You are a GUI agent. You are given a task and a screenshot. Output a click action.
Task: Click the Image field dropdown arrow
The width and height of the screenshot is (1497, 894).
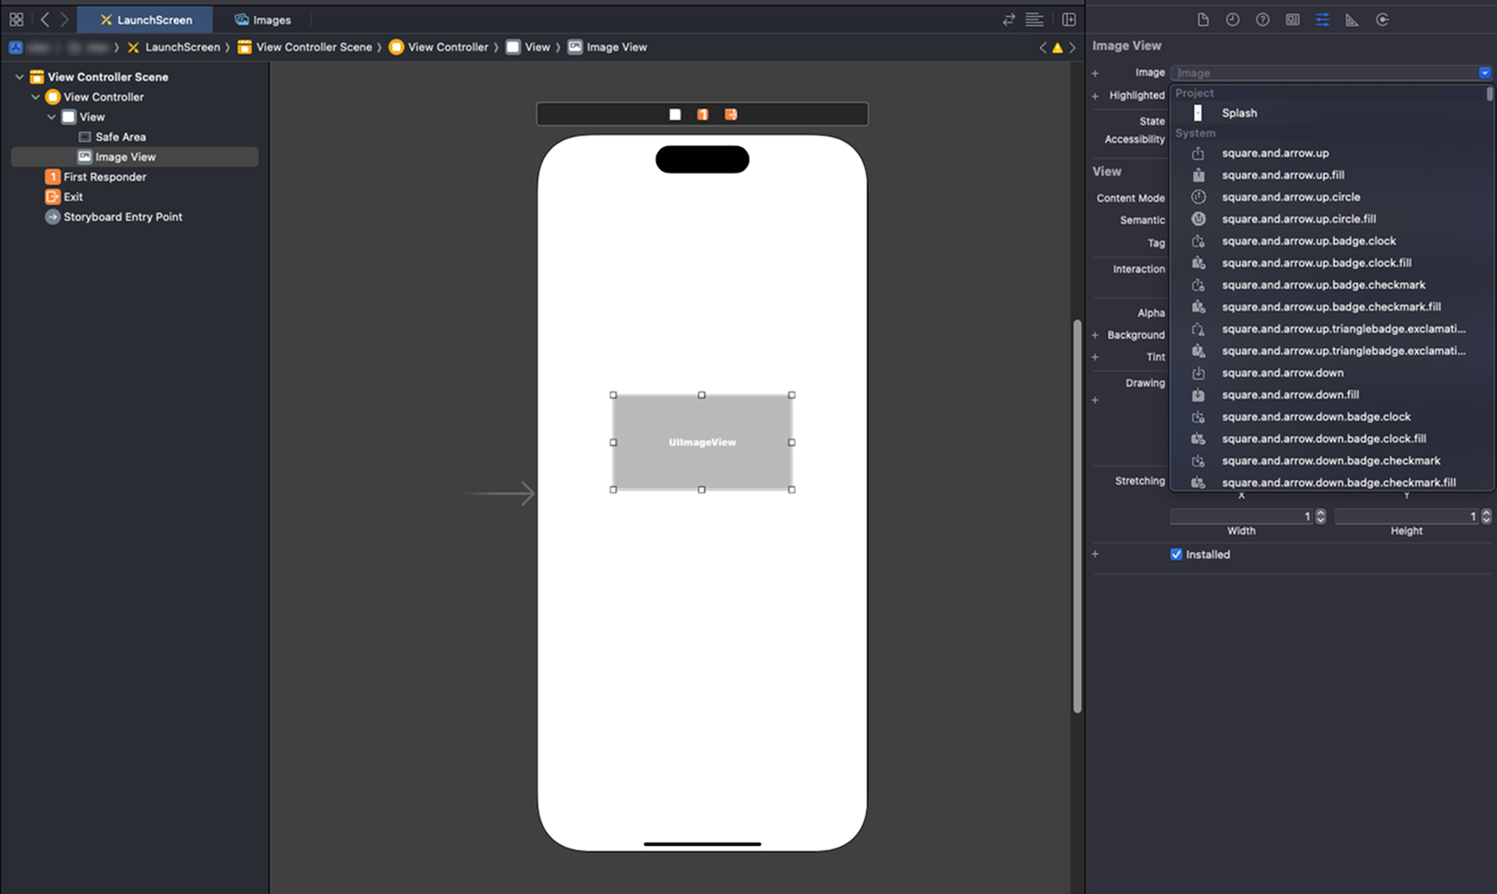coord(1484,73)
